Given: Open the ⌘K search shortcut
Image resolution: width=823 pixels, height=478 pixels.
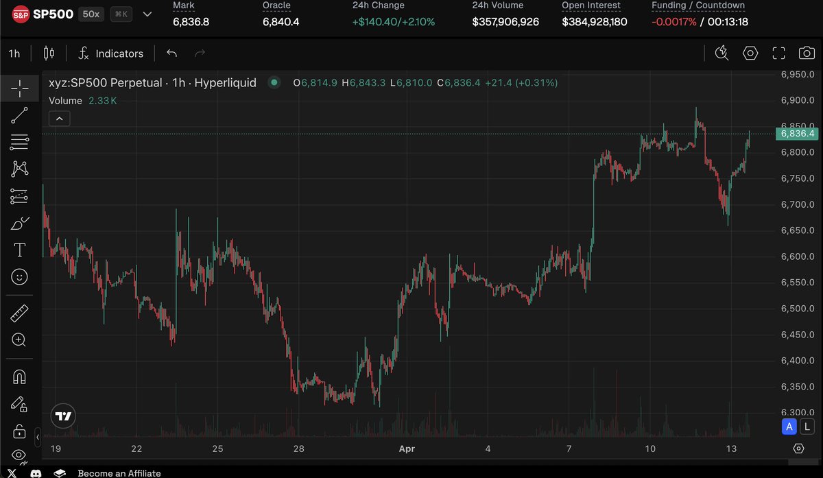Looking at the screenshot, I should 121,14.
